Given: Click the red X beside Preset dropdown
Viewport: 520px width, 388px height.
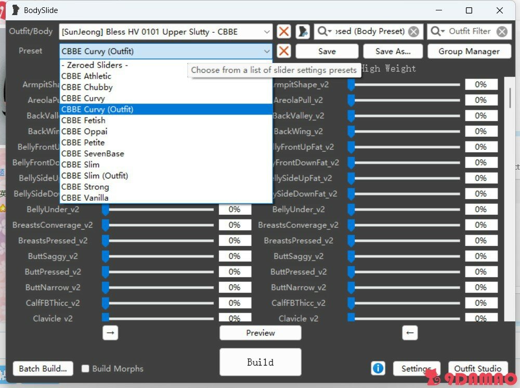Looking at the screenshot, I should [283, 51].
